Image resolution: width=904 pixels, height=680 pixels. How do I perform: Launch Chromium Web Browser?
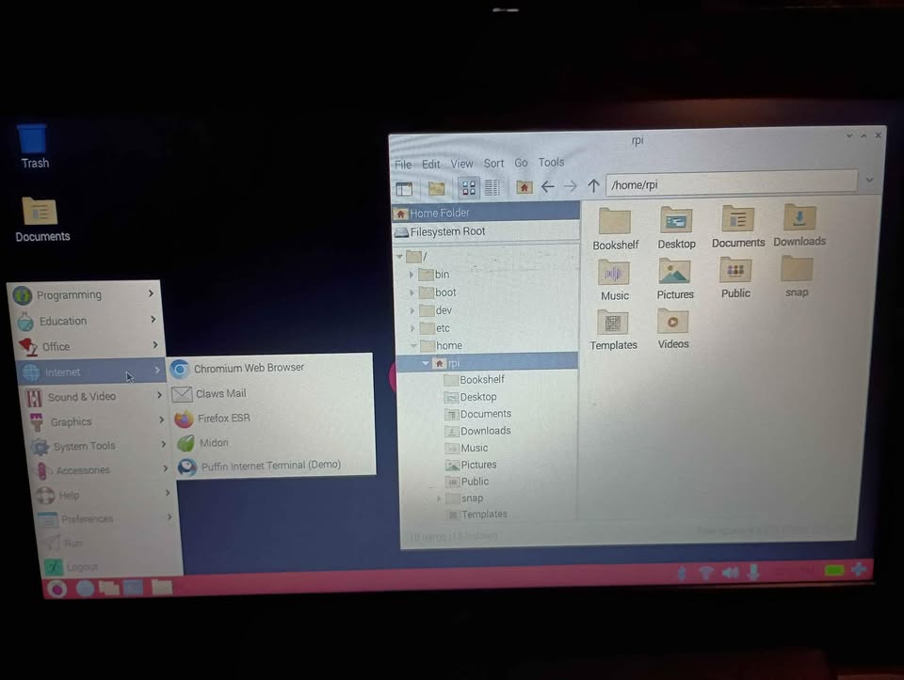[270, 369]
